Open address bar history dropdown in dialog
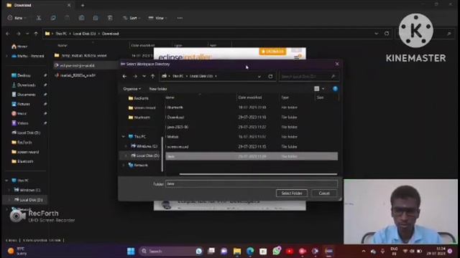 (x=259, y=77)
